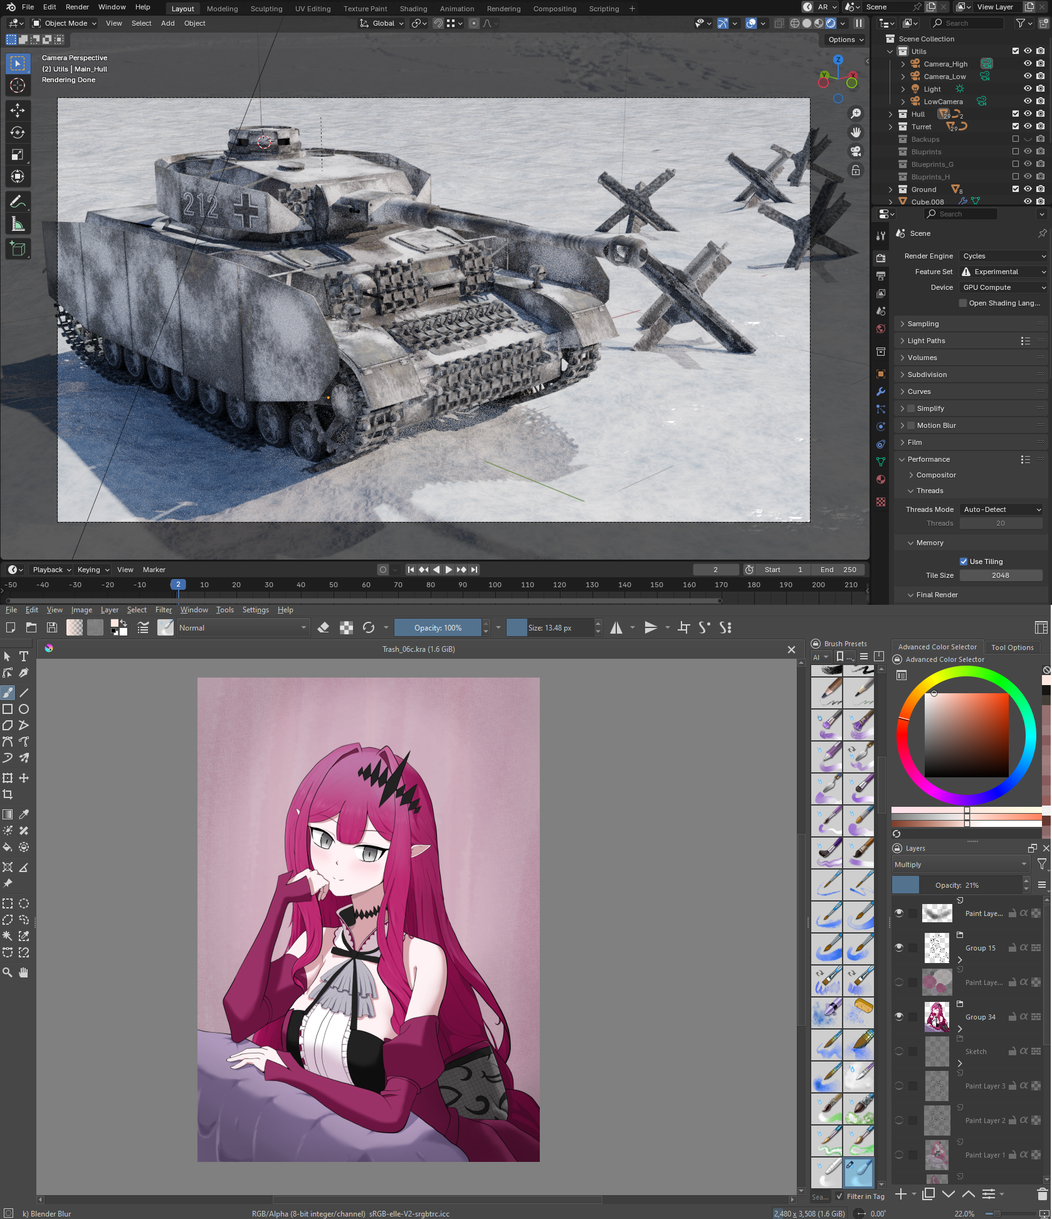Show the Sketch layer in Krita
1052x1219 pixels.
pyautogui.click(x=899, y=1051)
